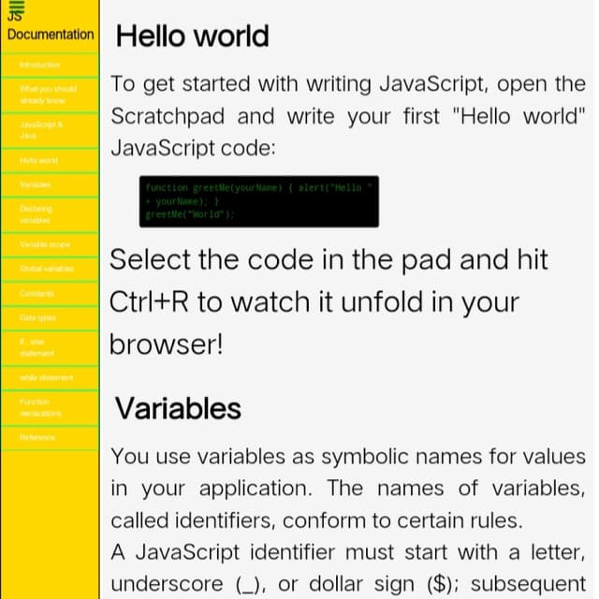Viewport: 599px width, 599px height.
Task: Click the 'Hello world' main heading
Action: [x=192, y=36]
